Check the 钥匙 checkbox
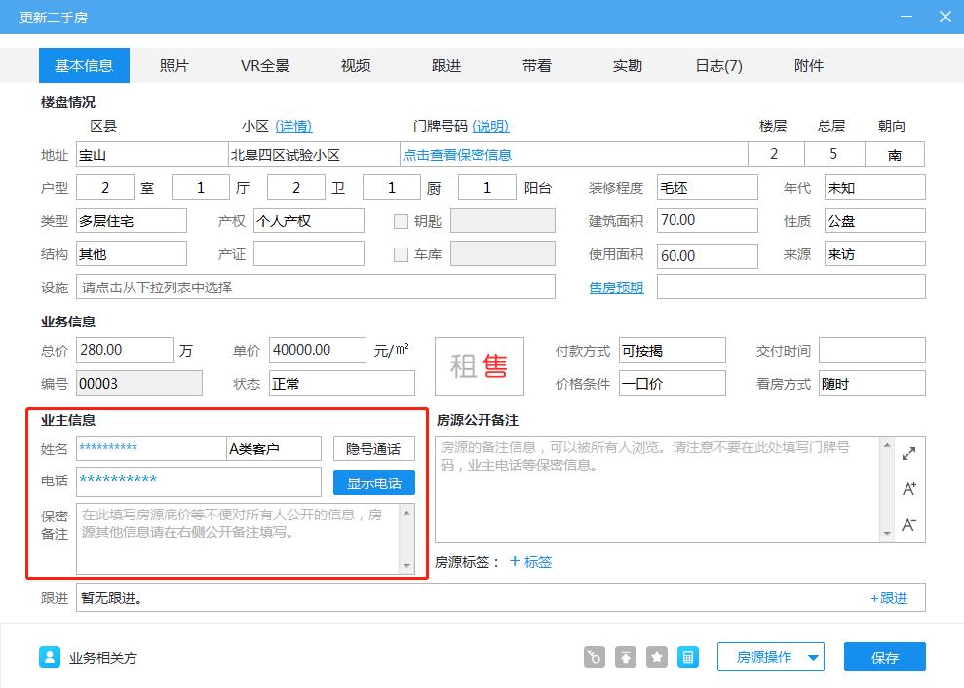 [401, 221]
